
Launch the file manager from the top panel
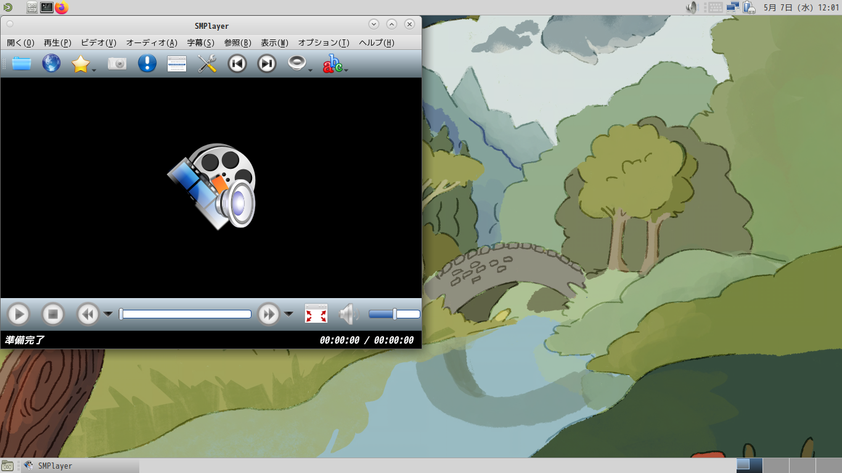(31, 7)
